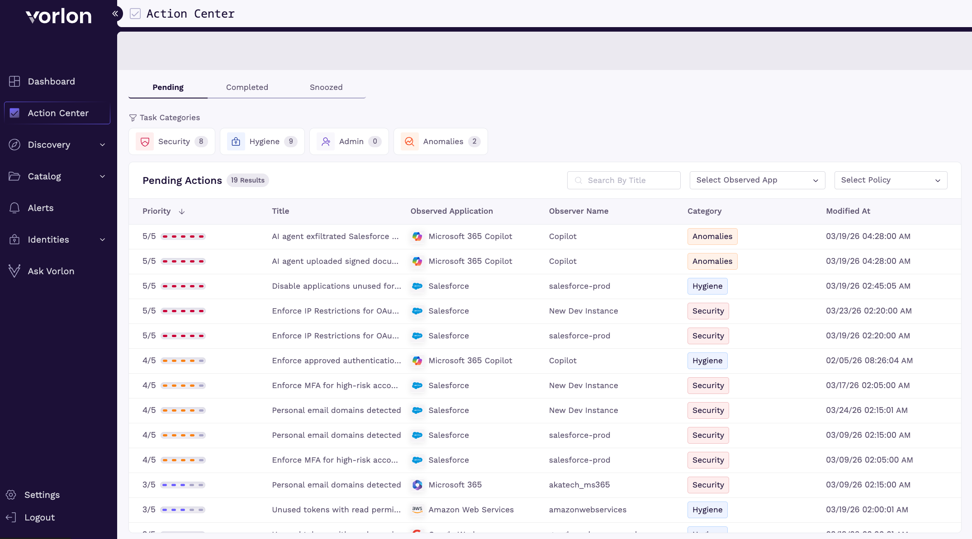The width and height of the screenshot is (972, 539).
Task: Click the 5/5 priority bar in first row
Action: pos(183,236)
